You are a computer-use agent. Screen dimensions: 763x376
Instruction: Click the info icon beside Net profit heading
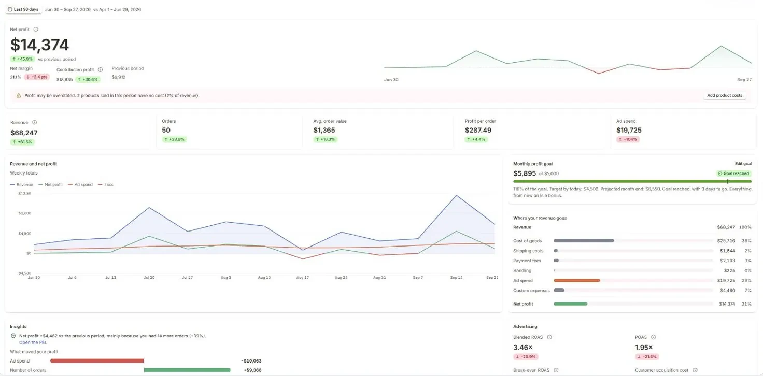click(x=36, y=30)
